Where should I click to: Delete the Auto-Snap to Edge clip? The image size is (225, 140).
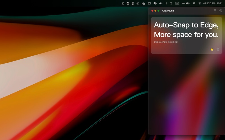[218, 49]
